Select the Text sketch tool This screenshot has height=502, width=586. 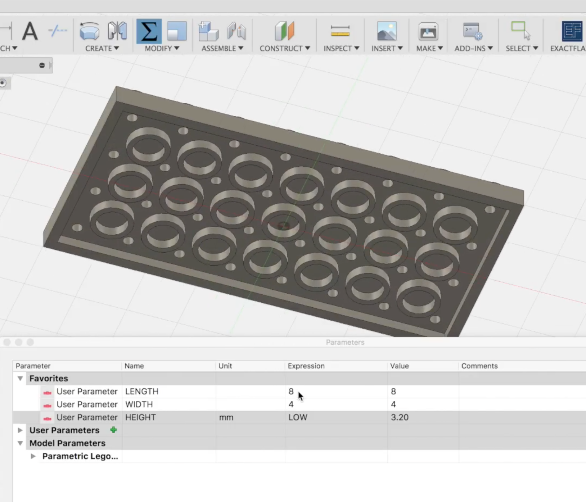30,32
